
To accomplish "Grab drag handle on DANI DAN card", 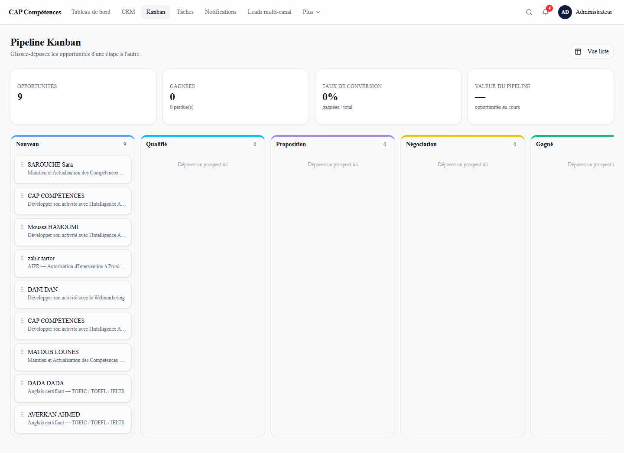I will point(22,289).
